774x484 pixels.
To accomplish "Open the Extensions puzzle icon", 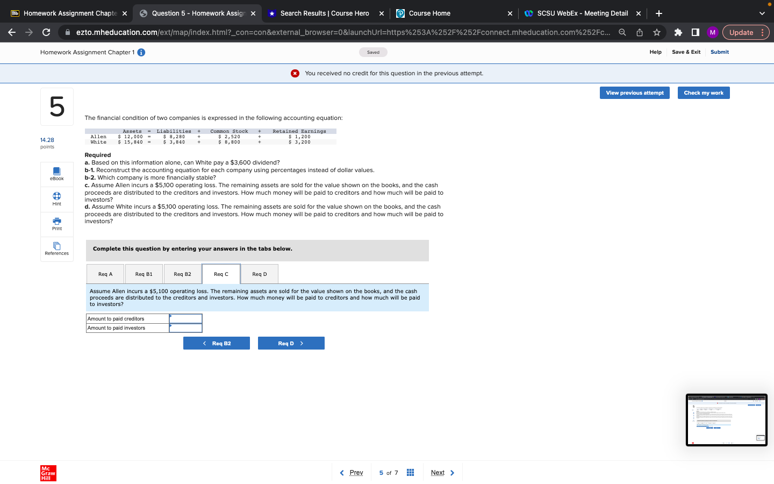I will point(678,32).
